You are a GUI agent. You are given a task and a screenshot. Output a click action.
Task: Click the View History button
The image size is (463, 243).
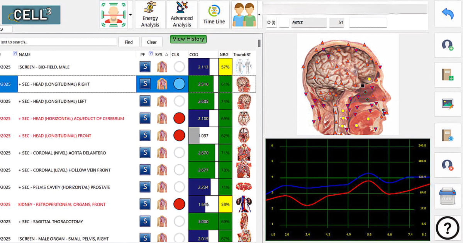point(188,39)
